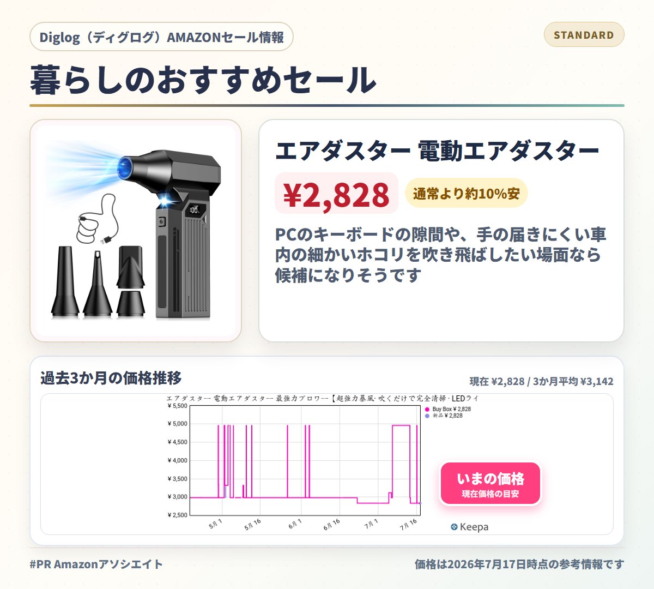This screenshot has height=589, width=654.
Task: Click the Buy Box ¥2,828 legend dot
Action: pyautogui.click(x=427, y=410)
